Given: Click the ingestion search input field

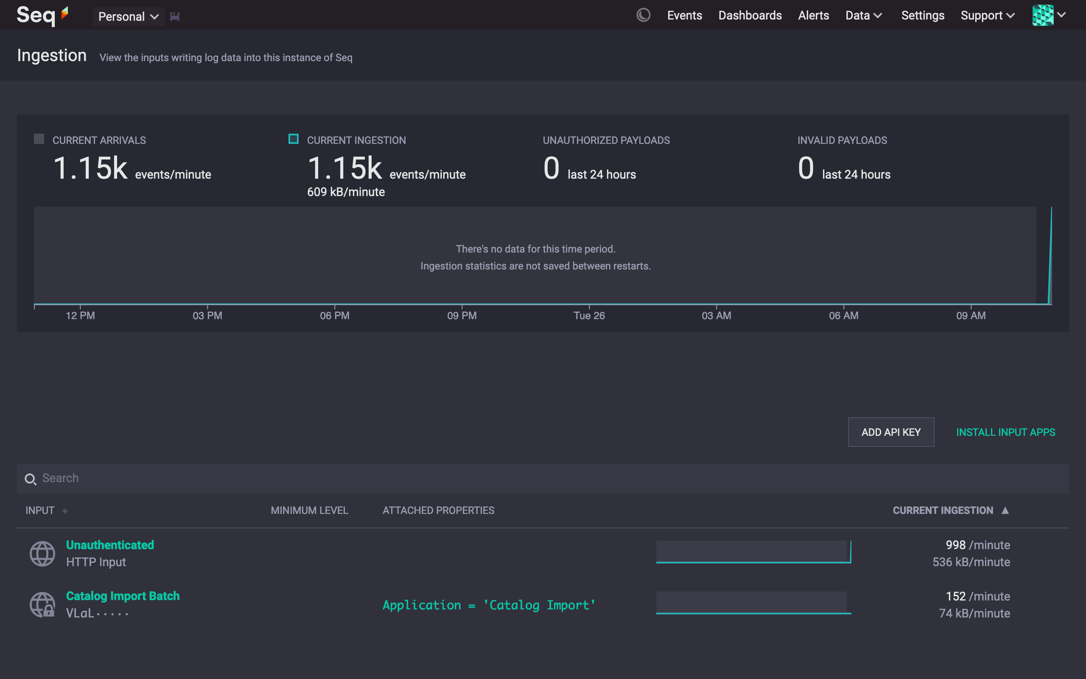Looking at the screenshot, I should [x=543, y=478].
